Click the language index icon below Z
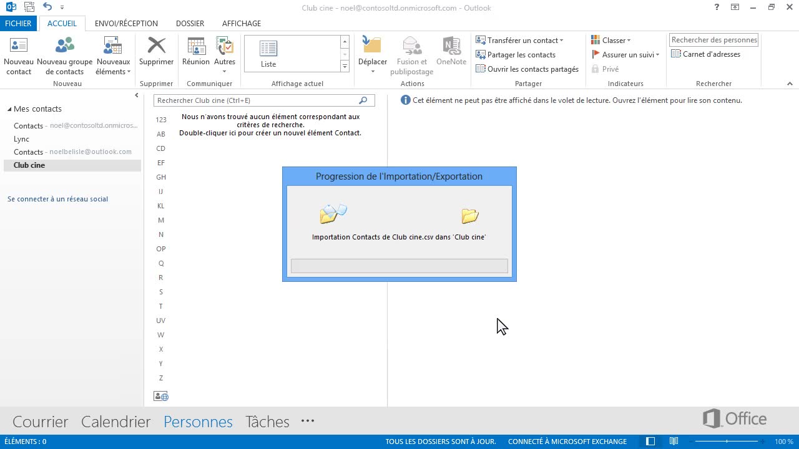Viewport: 799px width, 449px height. [161, 397]
